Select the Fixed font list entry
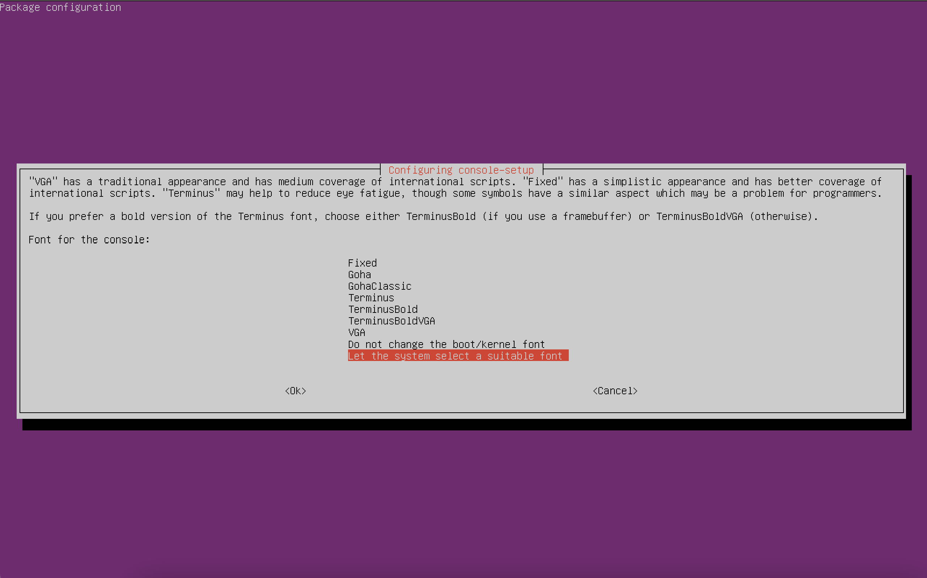Image resolution: width=927 pixels, height=578 pixels. click(362, 263)
